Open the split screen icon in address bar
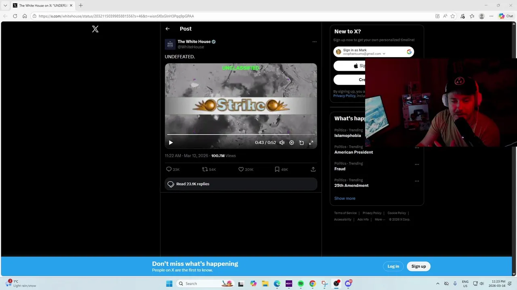The image size is (517, 290). [437, 16]
